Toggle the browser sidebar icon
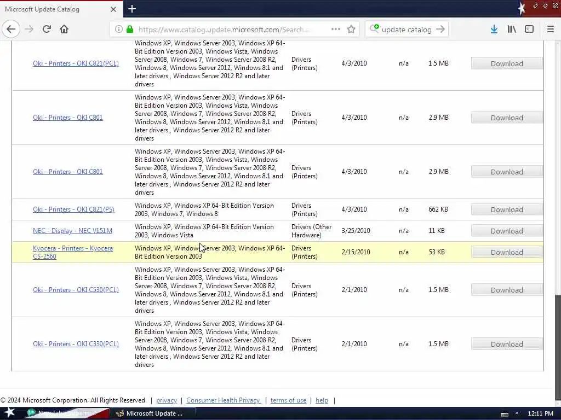Viewport: 561px width, 420px height. click(529, 30)
